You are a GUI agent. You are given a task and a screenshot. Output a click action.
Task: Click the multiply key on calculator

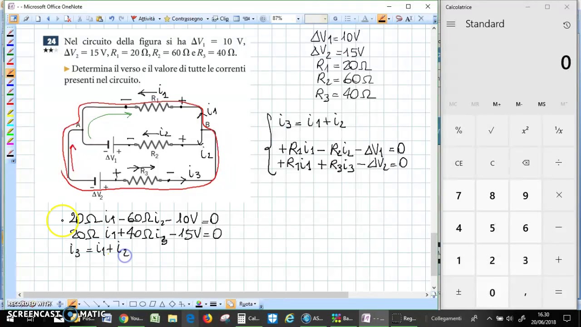pos(559,196)
